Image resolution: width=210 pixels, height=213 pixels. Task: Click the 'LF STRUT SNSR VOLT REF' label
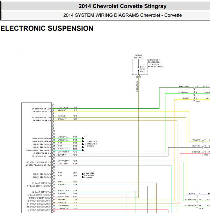tap(39, 210)
